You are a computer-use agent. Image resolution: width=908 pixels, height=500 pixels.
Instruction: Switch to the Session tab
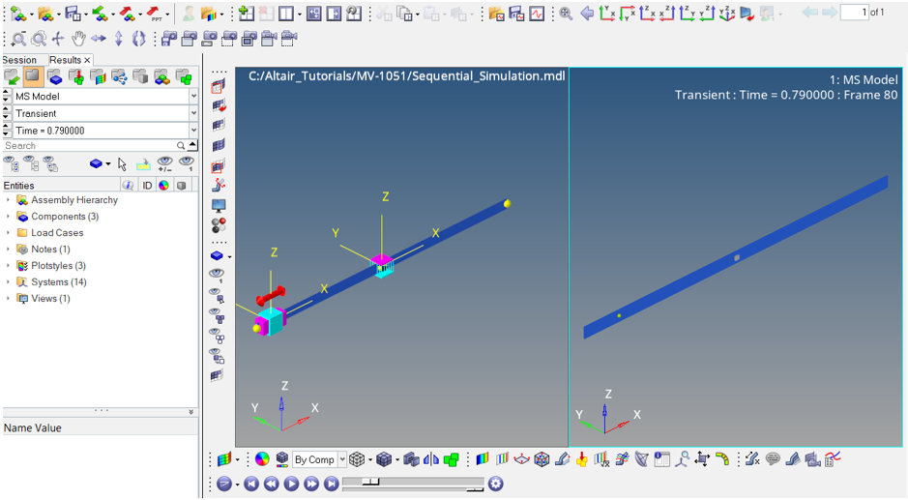(19, 60)
